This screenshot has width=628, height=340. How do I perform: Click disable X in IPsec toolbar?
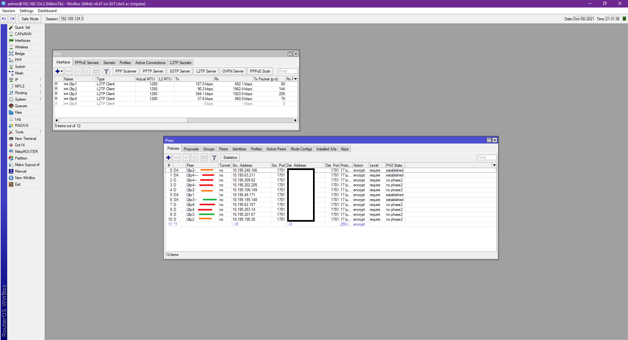(x=194, y=158)
